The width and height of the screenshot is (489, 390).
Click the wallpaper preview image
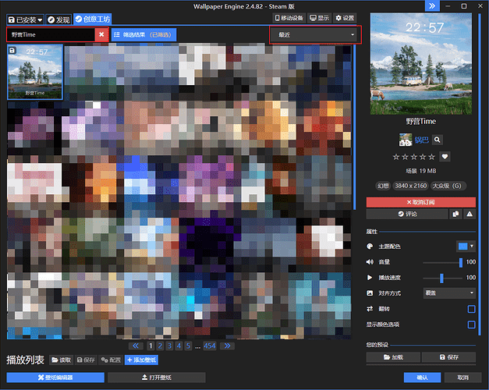tap(421, 64)
